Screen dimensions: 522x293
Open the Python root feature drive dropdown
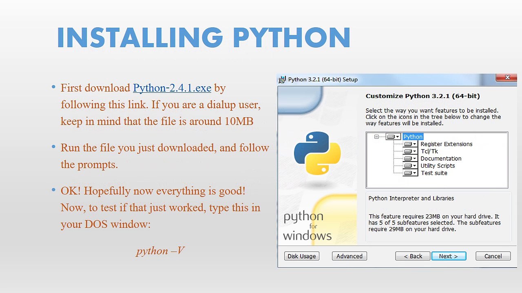pos(393,137)
